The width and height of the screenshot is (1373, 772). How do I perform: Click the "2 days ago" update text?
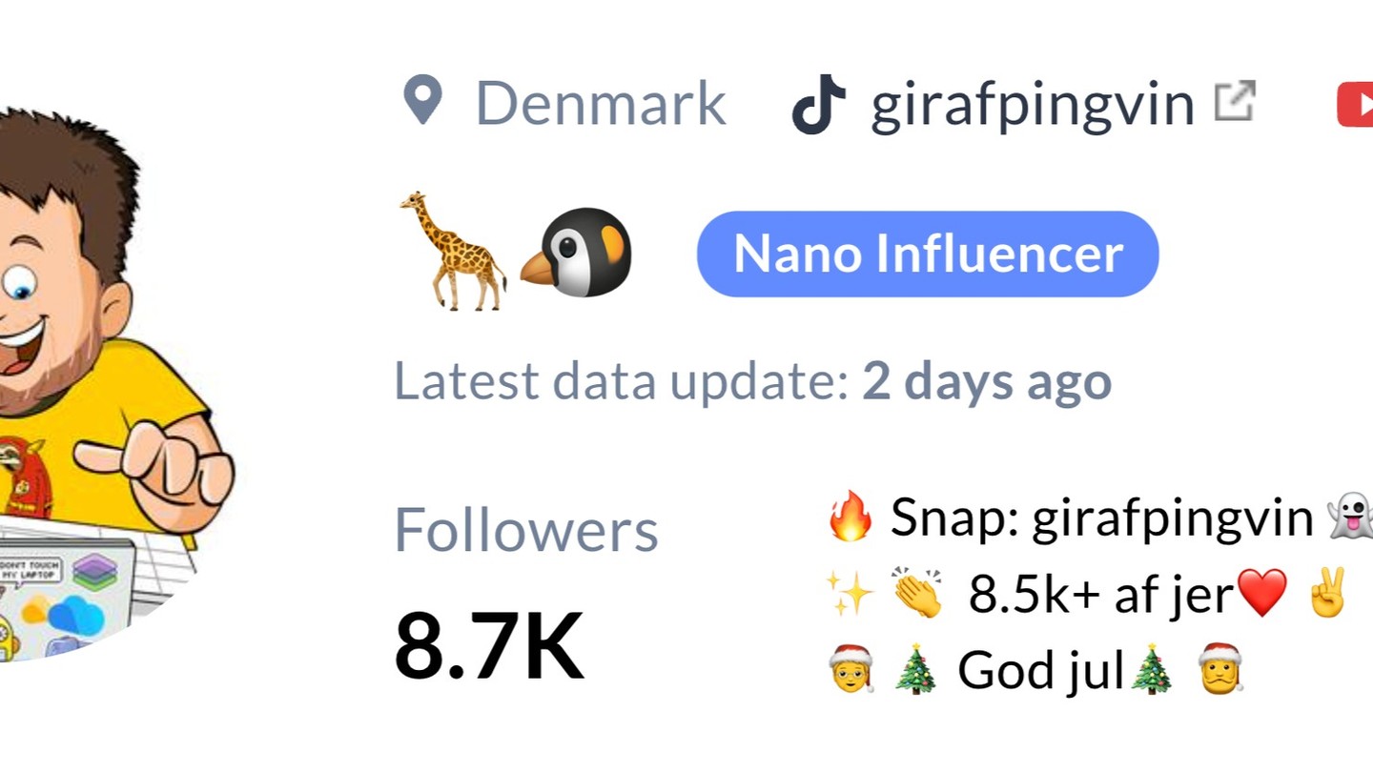[987, 381]
